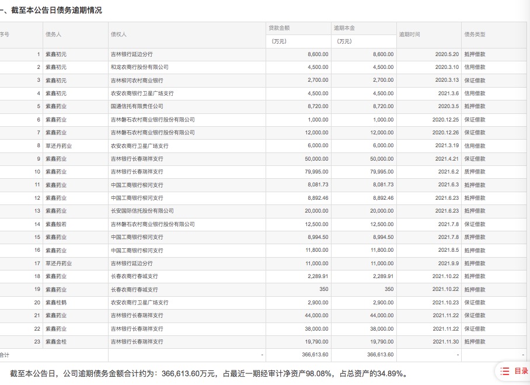This screenshot has height=385, width=530.
Task: Click the 债务类型 column header
Action: coord(475,34)
